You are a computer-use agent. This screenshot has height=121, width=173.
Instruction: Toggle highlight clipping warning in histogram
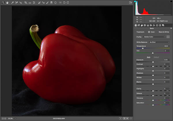coord(172,1)
